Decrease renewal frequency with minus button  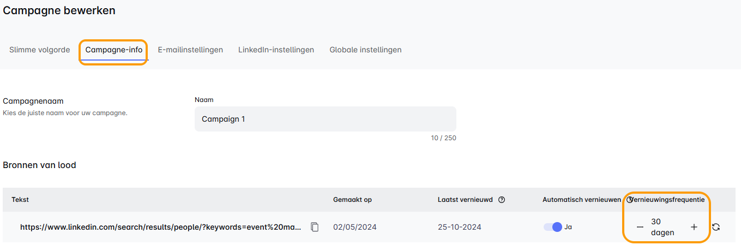pyautogui.click(x=640, y=227)
